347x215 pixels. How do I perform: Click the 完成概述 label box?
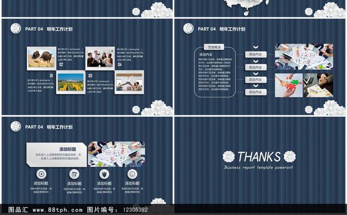214,47
